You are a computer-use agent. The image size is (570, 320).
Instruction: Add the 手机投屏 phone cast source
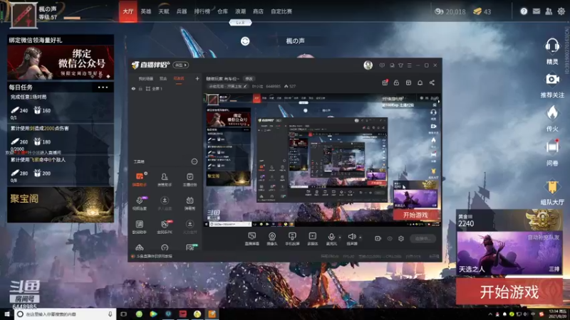[292, 239]
